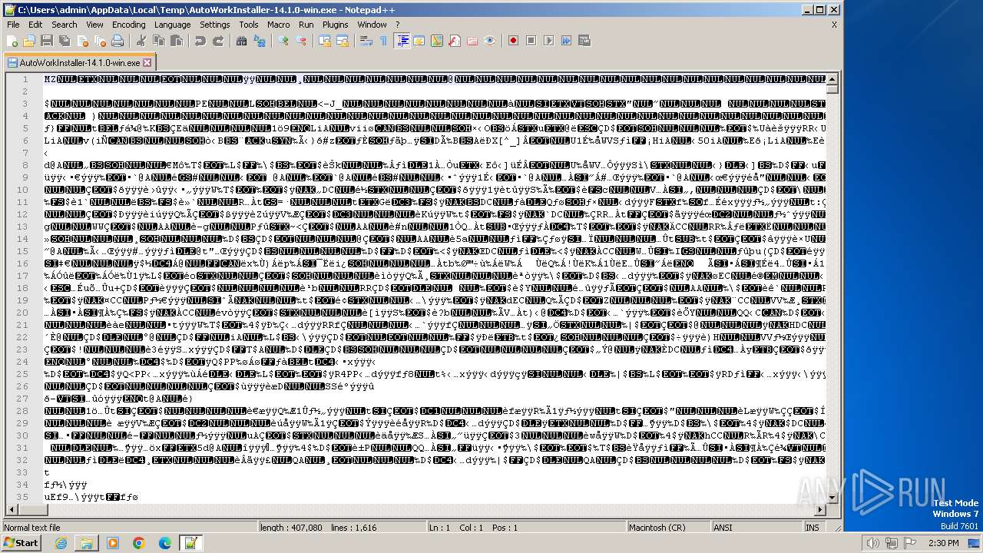Image resolution: width=983 pixels, height=553 pixels.
Task: Open the Settings menu
Action: [x=215, y=25]
